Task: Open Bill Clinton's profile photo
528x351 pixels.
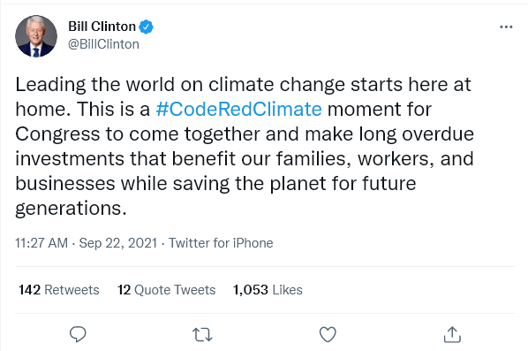Action: point(36,36)
